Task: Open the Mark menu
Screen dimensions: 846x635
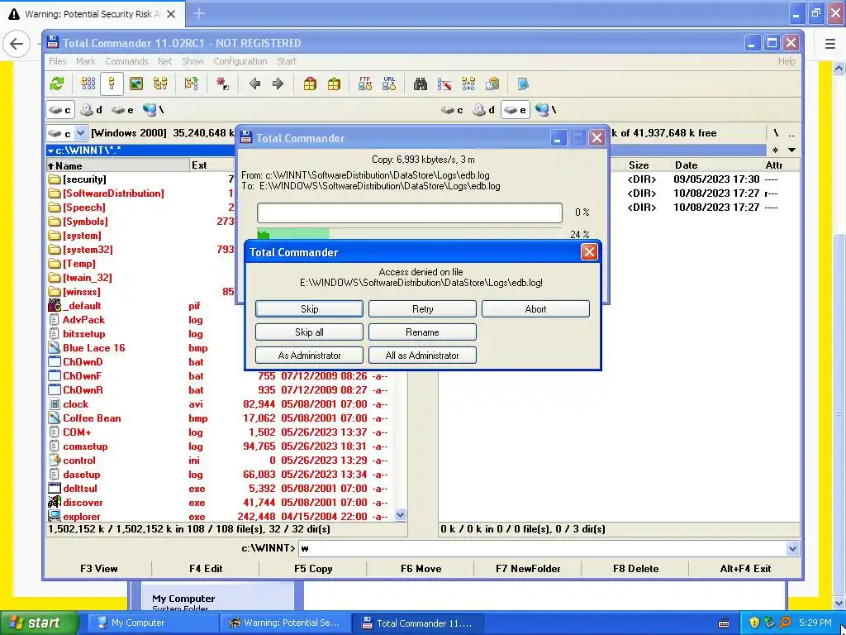Action: click(x=86, y=61)
